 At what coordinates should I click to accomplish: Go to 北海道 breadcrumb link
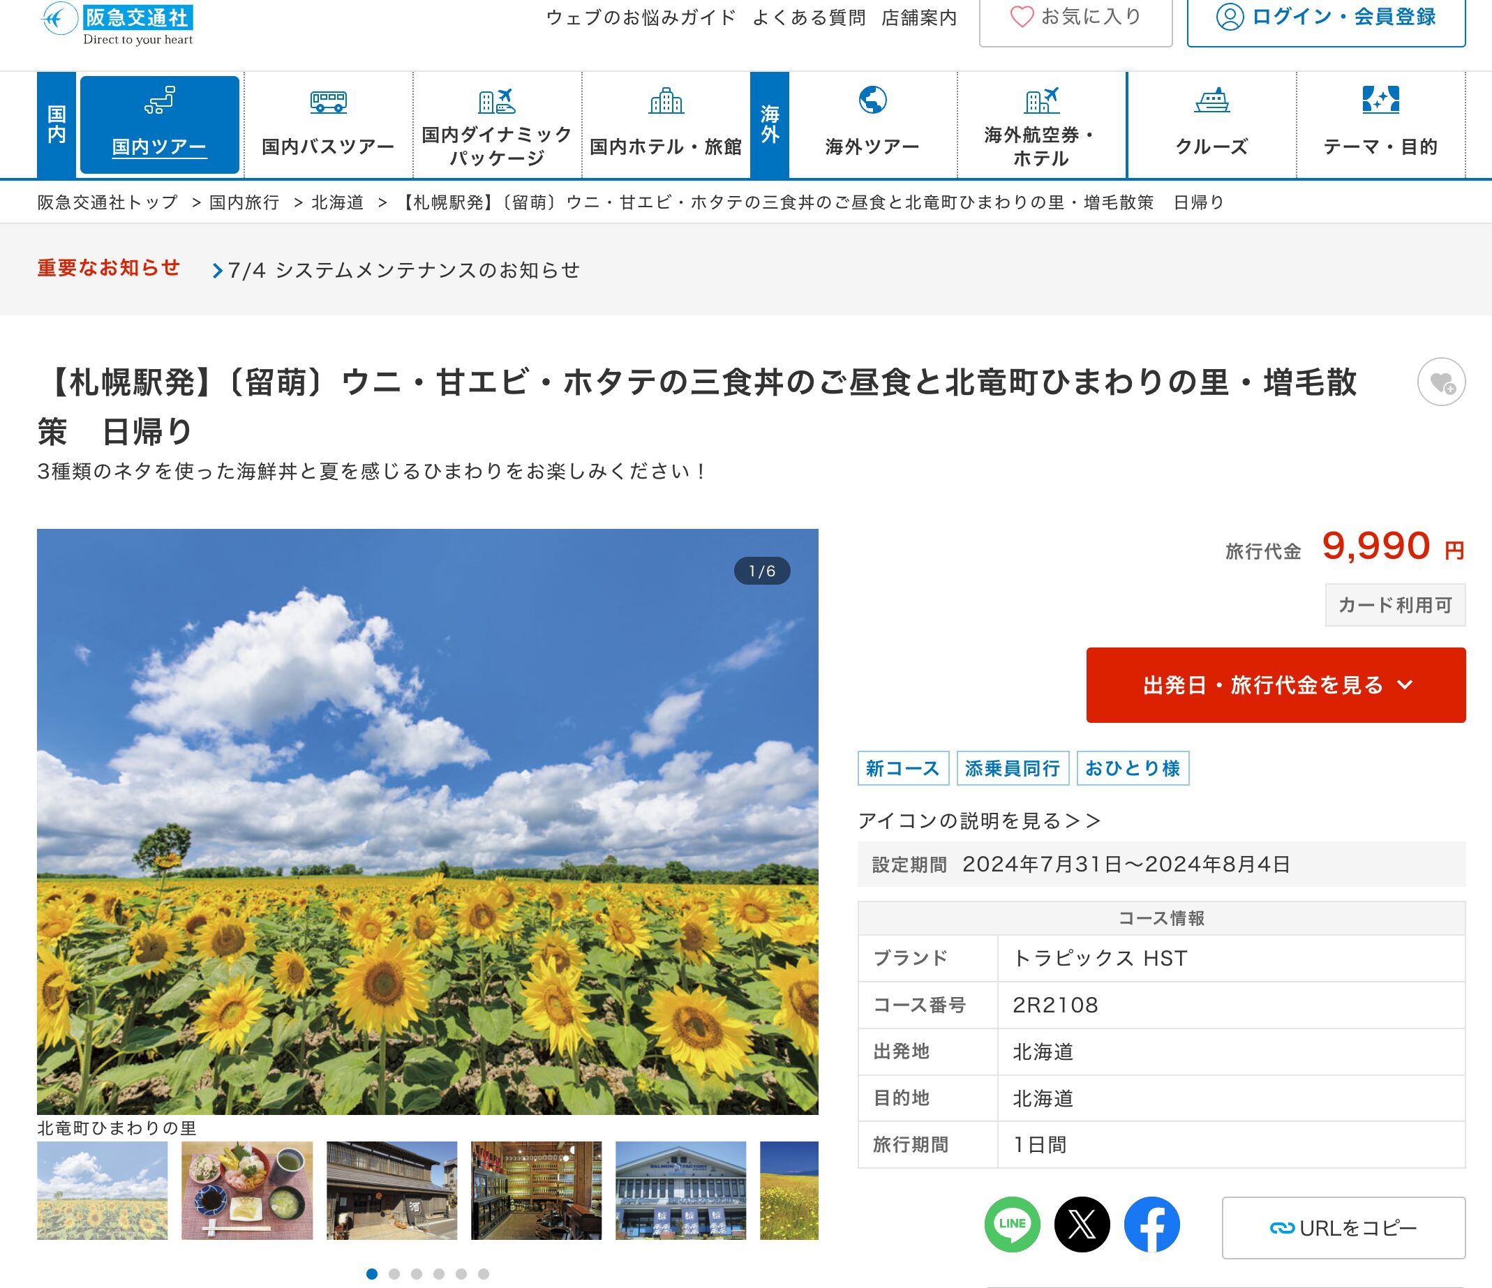click(x=337, y=202)
